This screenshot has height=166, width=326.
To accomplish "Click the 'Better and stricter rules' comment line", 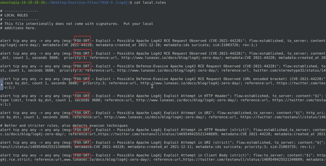I will pos(64,126).
